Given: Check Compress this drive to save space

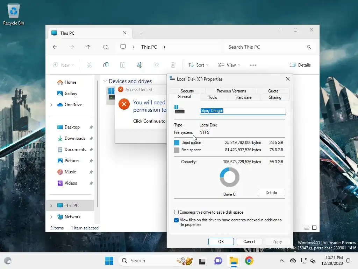Looking at the screenshot, I should [176, 212].
